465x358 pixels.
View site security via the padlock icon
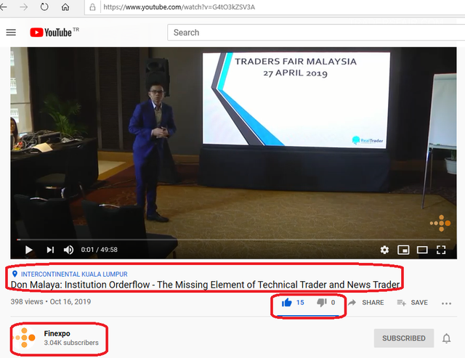coord(92,7)
